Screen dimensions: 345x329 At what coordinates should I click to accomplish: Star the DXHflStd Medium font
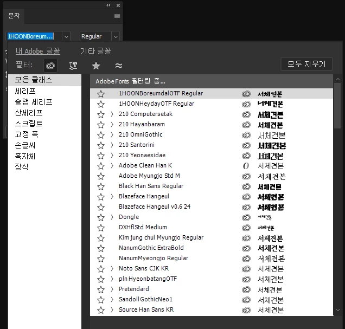click(101, 228)
